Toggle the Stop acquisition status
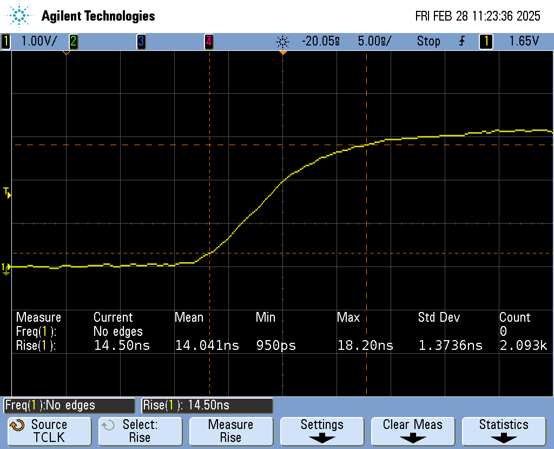The height and width of the screenshot is (449, 554). click(428, 41)
